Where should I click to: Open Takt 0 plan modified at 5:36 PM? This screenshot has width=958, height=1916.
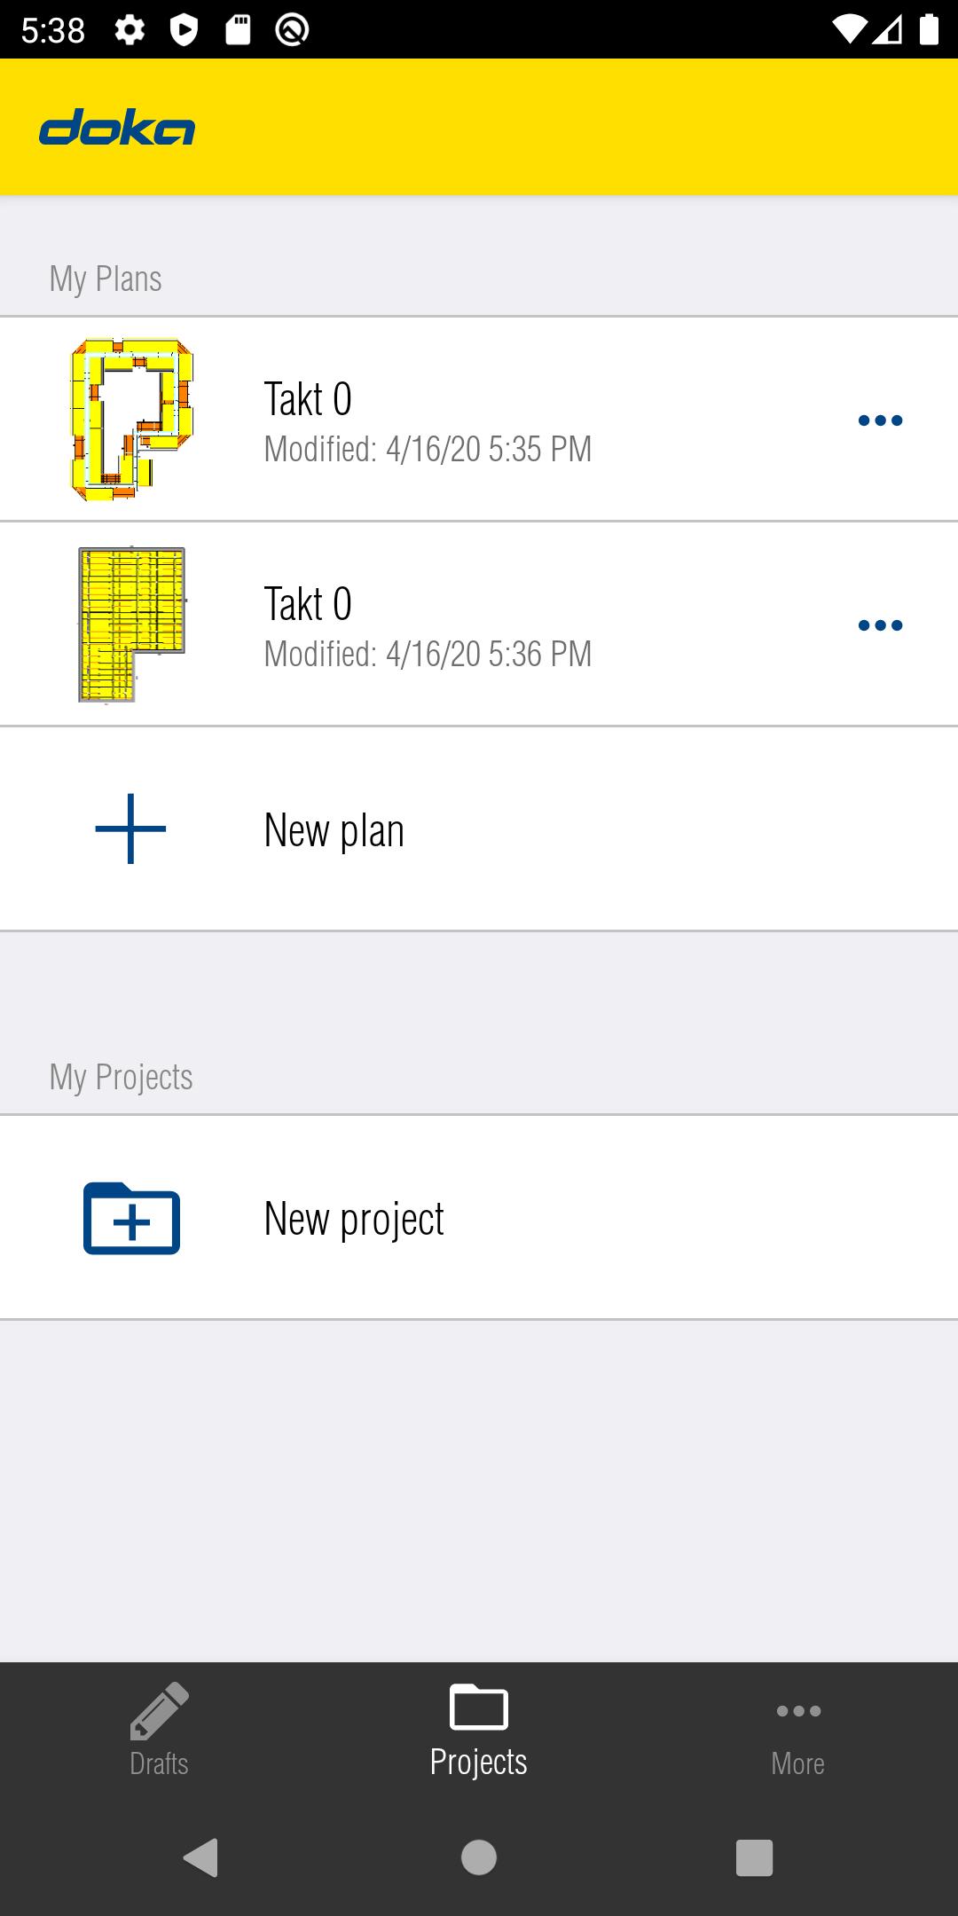(x=426, y=625)
